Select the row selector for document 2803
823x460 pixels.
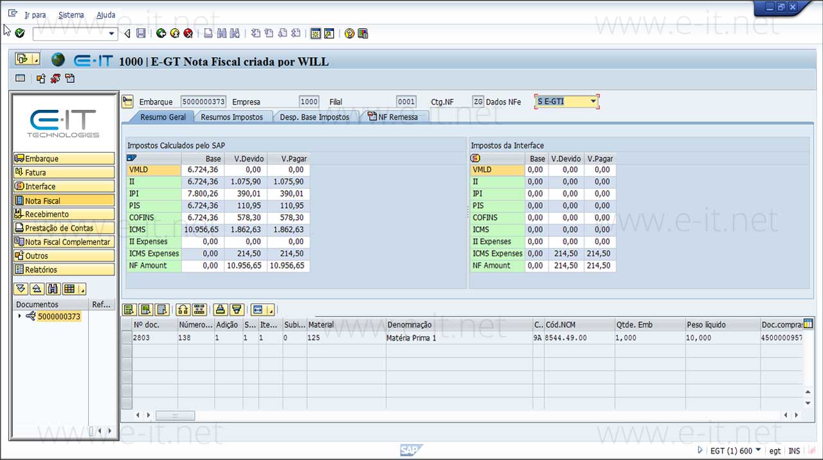(127, 338)
